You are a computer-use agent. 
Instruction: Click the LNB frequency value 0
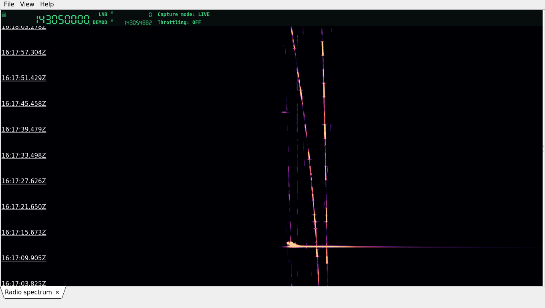coord(150,15)
